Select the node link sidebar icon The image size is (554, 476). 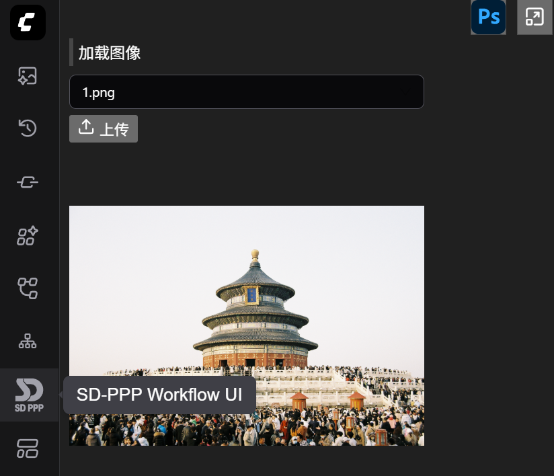coord(28,182)
